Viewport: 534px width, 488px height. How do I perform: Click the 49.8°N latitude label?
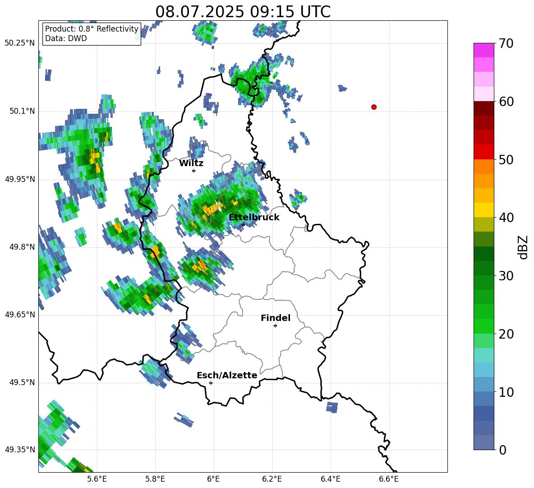pyautogui.click(x=22, y=247)
